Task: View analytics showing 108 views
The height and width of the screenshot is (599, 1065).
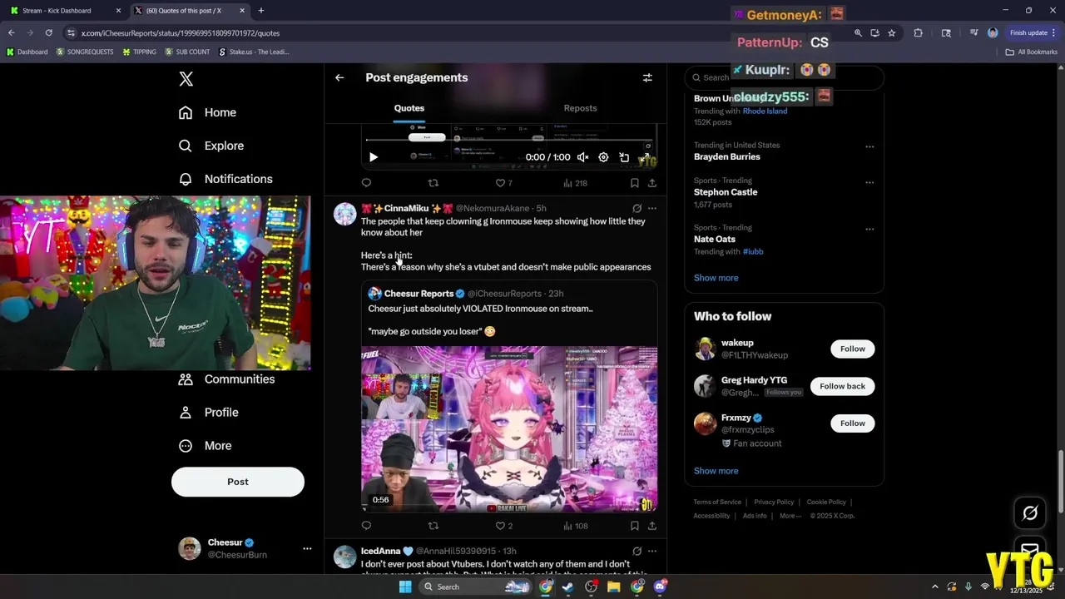Action: (575, 526)
